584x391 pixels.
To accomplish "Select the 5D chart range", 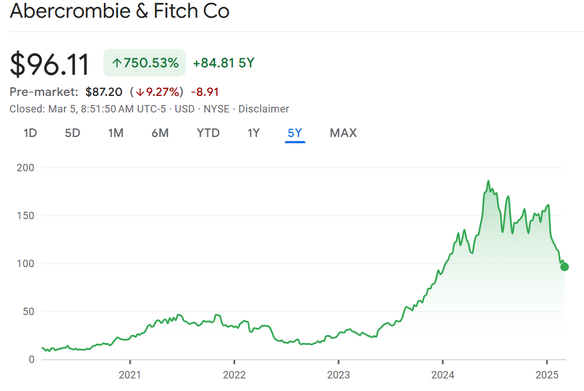I will [73, 133].
